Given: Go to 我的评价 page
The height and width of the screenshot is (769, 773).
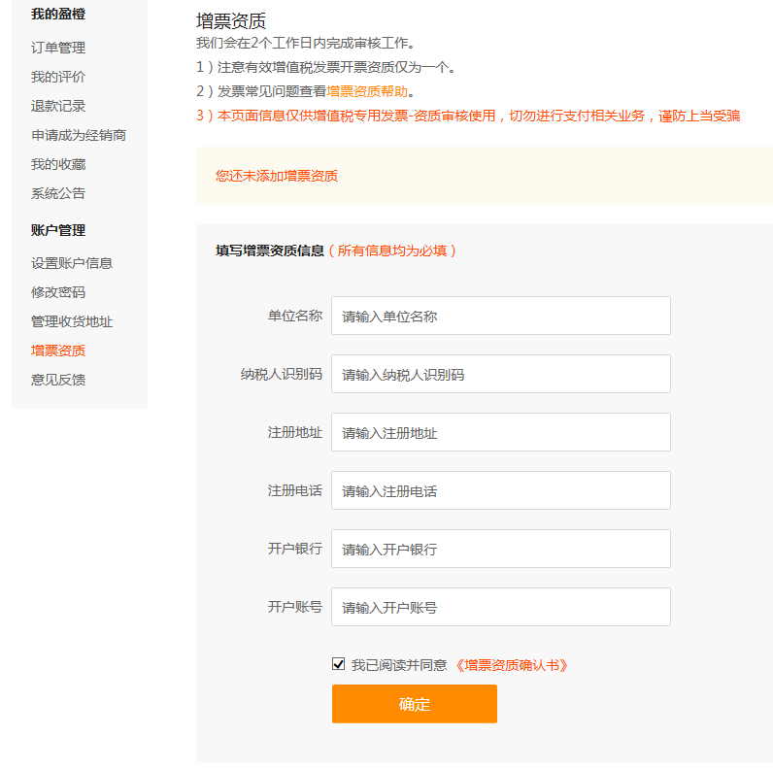Looking at the screenshot, I should [x=58, y=77].
